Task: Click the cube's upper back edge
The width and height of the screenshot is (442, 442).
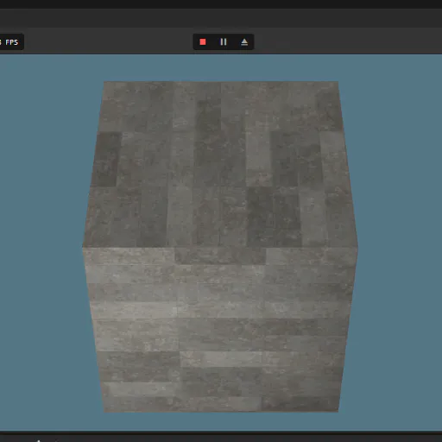Action: (221, 81)
